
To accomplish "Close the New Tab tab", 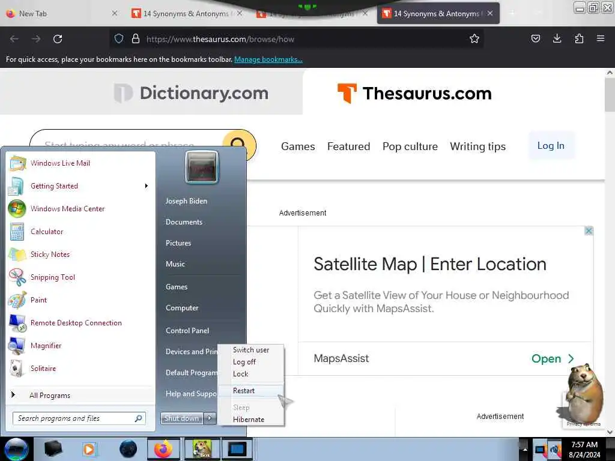I will click(114, 13).
